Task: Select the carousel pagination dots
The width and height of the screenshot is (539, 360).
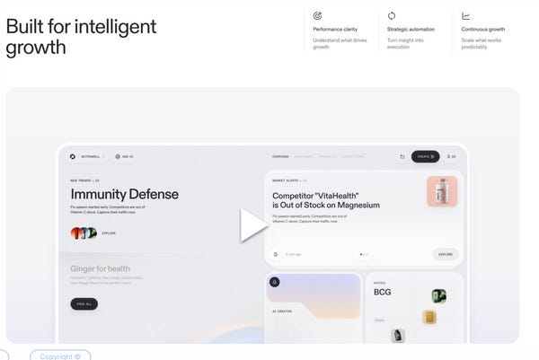Action: [x=364, y=255]
